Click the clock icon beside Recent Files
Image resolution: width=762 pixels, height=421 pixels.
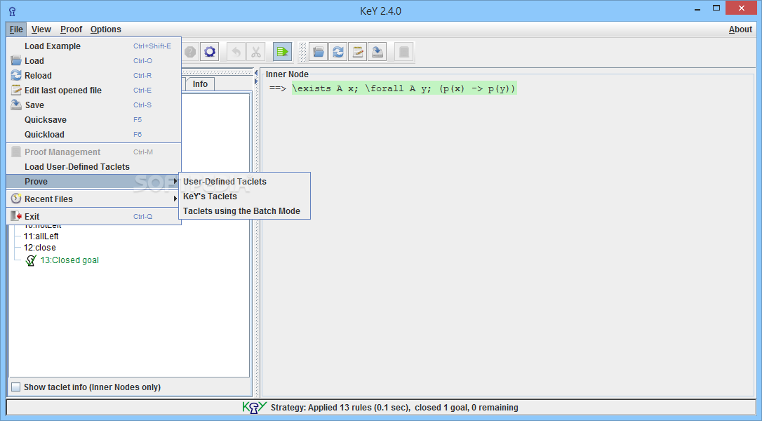[16, 199]
